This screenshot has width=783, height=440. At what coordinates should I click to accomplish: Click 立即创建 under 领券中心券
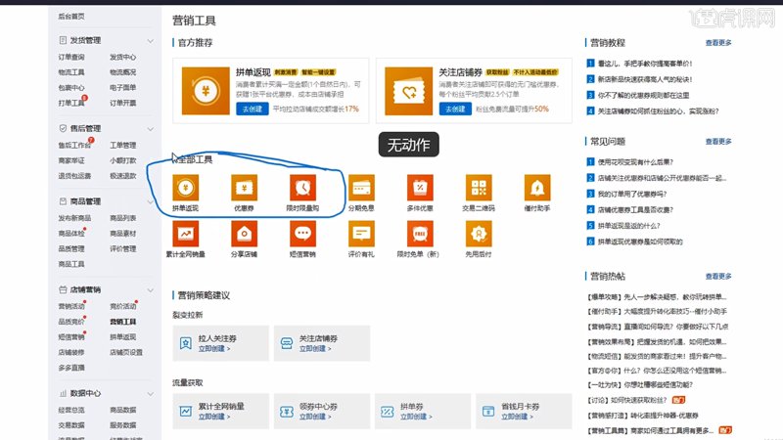[315, 417]
